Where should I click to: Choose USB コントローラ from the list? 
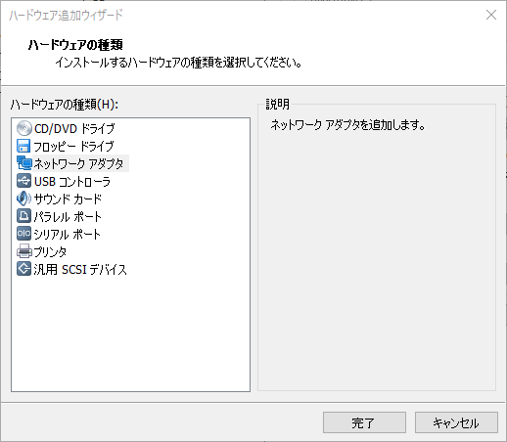pyautogui.click(x=72, y=182)
